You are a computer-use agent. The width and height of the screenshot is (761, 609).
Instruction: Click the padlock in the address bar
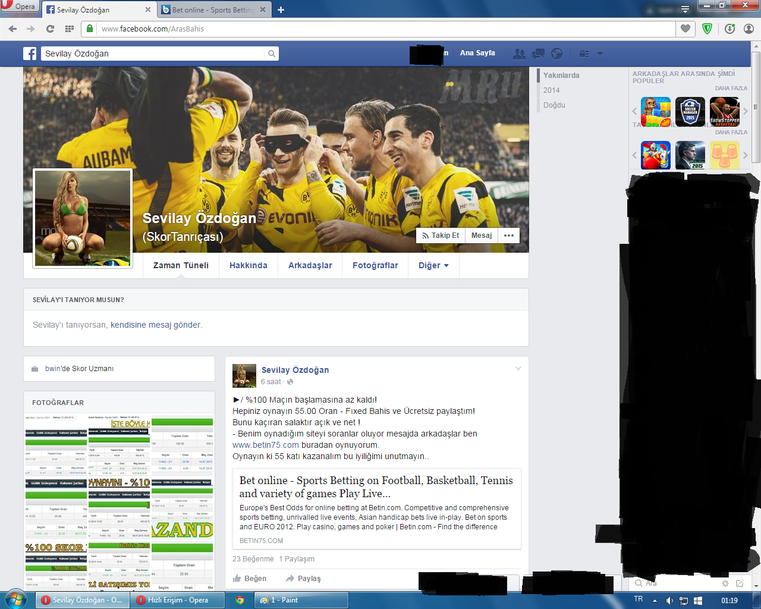[90, 29]
